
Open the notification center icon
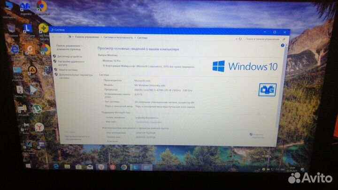point(302,170)
